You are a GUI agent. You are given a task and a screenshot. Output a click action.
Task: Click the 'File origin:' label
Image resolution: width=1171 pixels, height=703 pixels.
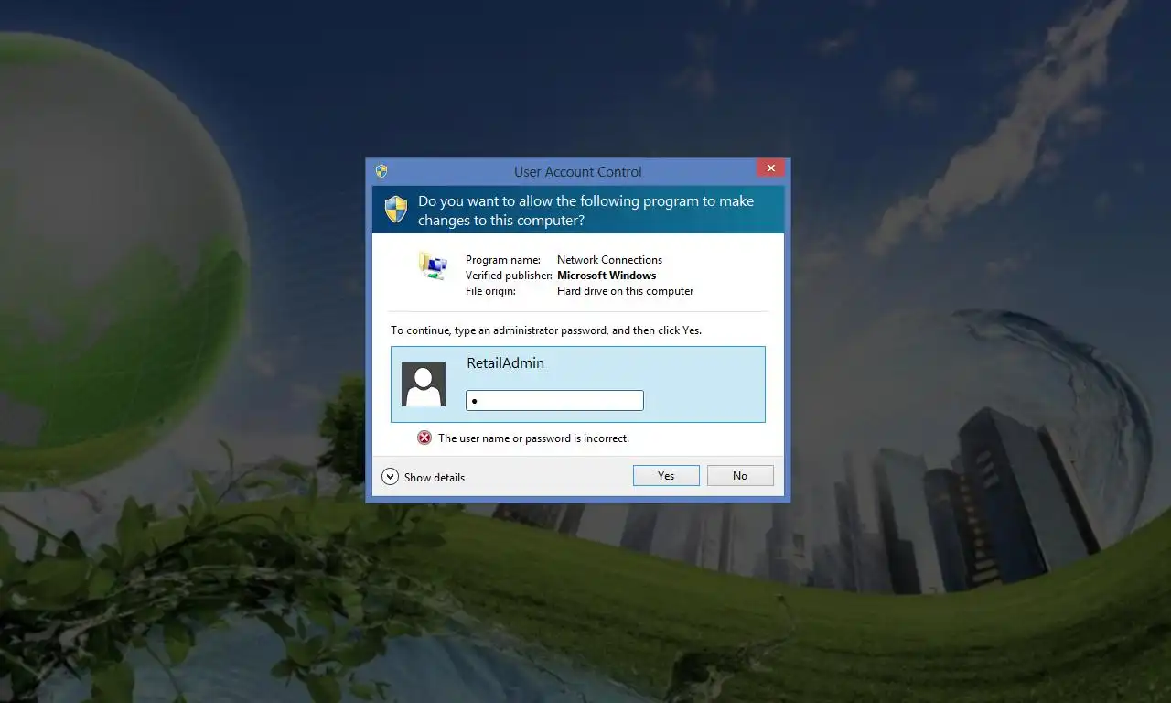491,291
